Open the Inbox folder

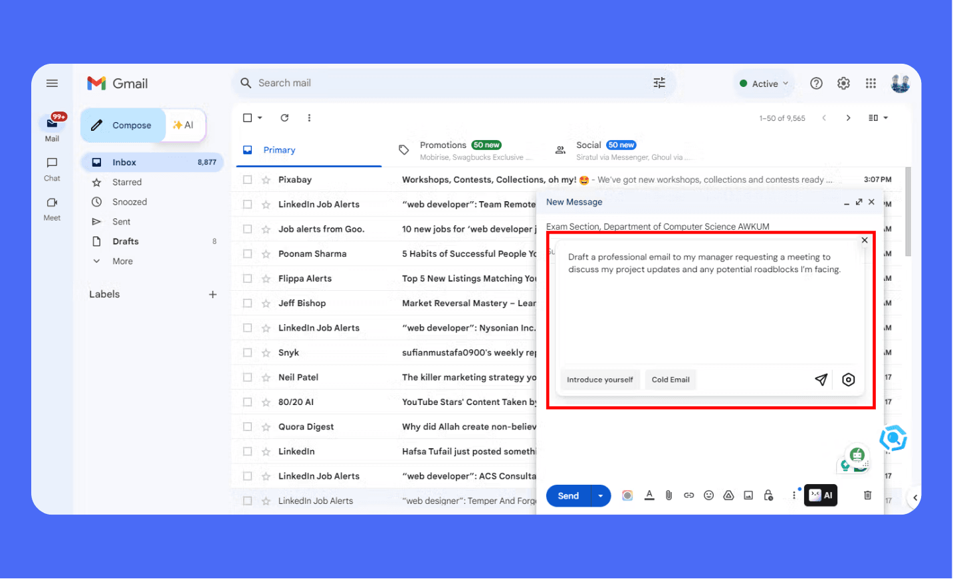coord(152,162)
